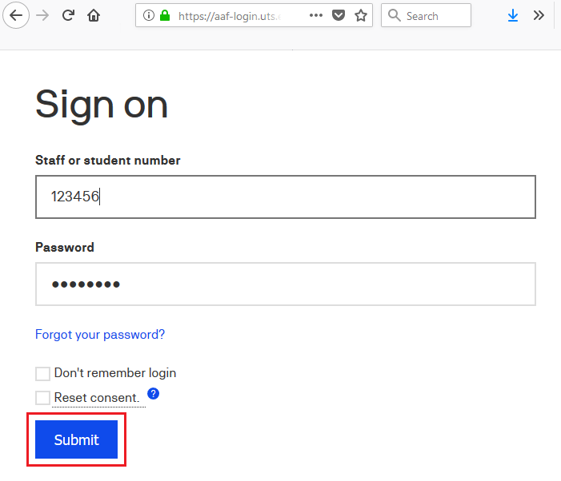Screen dimensions: 561x481
Task: Open the downloads arrow panel
Action: pos(513,15)
